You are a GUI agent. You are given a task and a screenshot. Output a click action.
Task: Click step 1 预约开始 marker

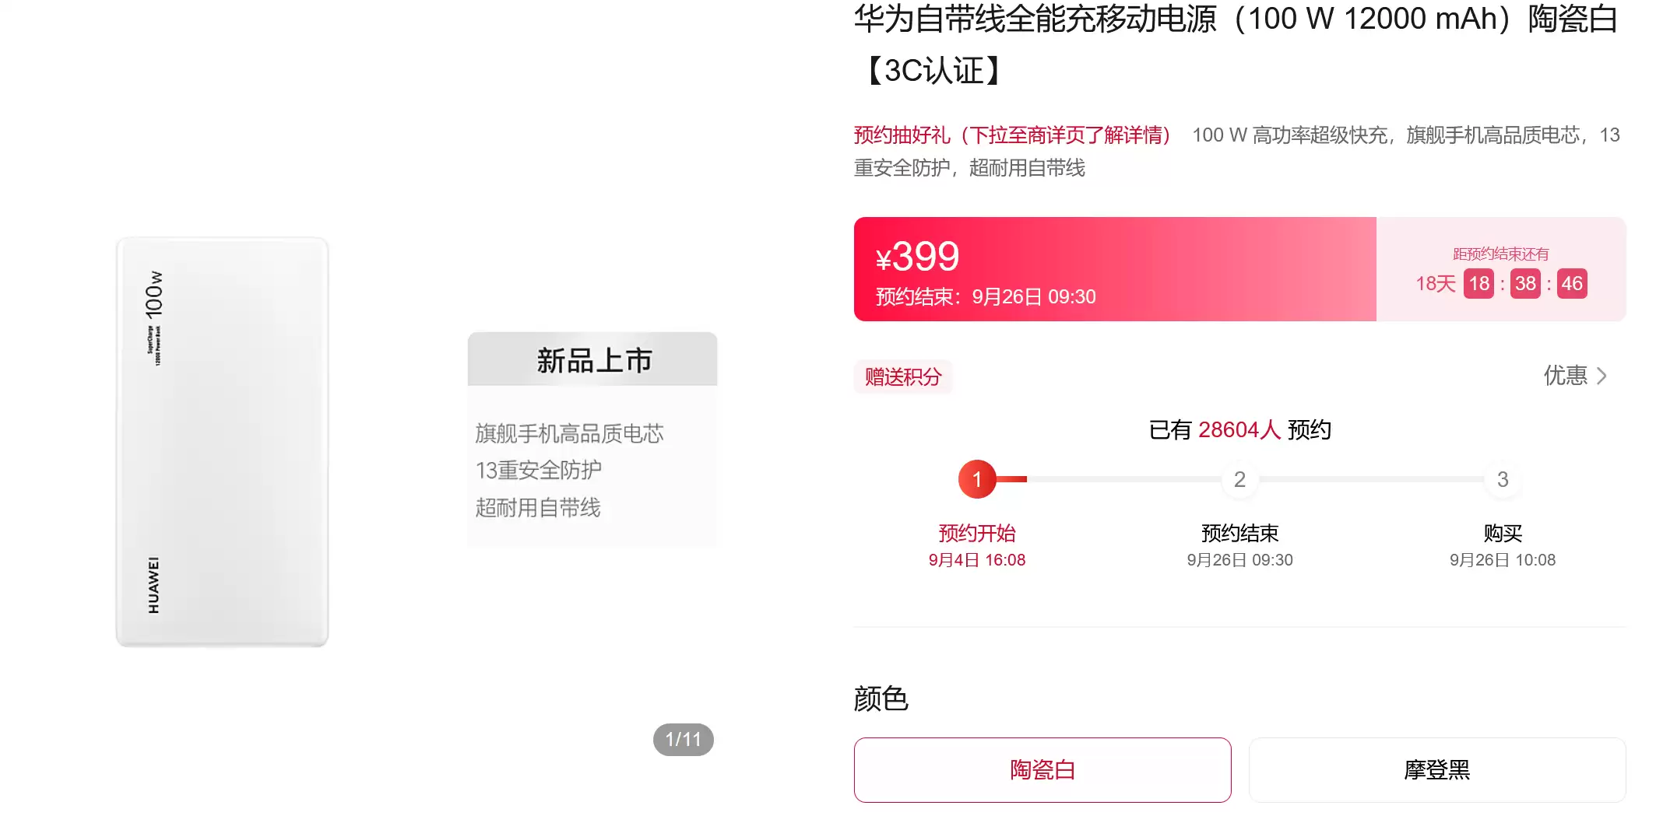[x=978, y=480]
